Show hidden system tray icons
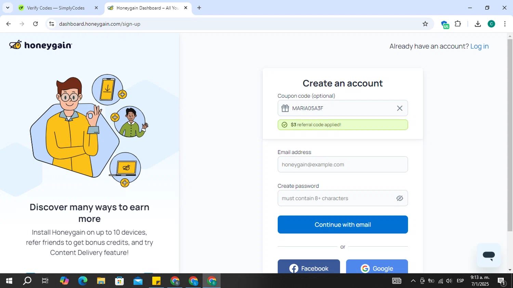 click(x=413, y=281)
